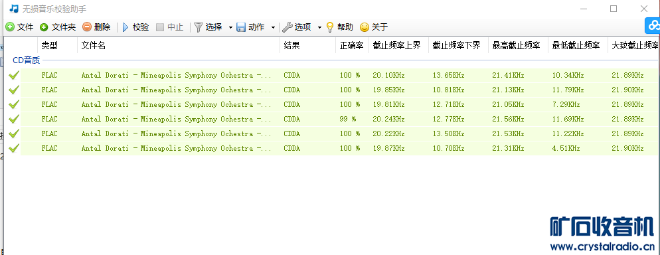Click the 选项 wrench icon
The width and height of the screenshot is (660, 255).
pos(287,27)
